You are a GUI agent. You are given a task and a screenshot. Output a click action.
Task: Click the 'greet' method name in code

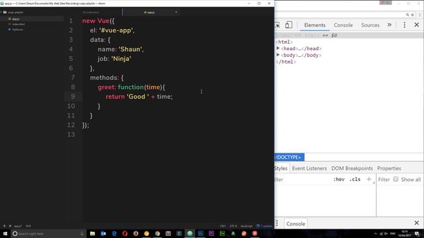pyautogui.click(x=106, y=87)
